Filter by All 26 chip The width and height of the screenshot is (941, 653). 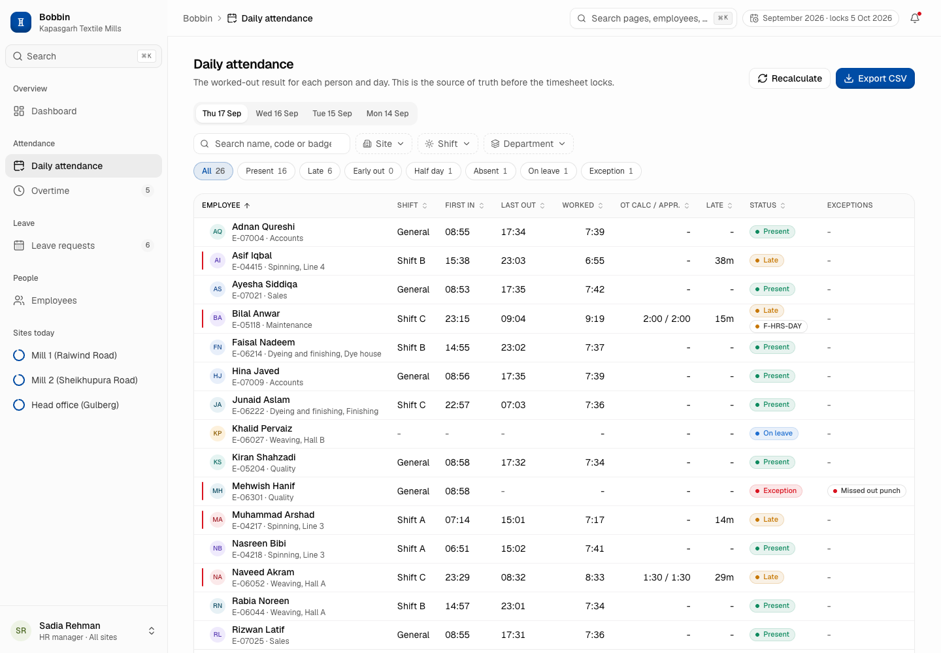(x=214, y=171)
